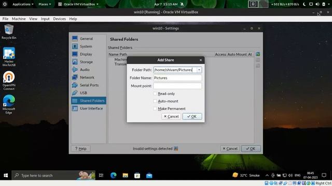Select the first workspace in switcher

pos(253,4)
